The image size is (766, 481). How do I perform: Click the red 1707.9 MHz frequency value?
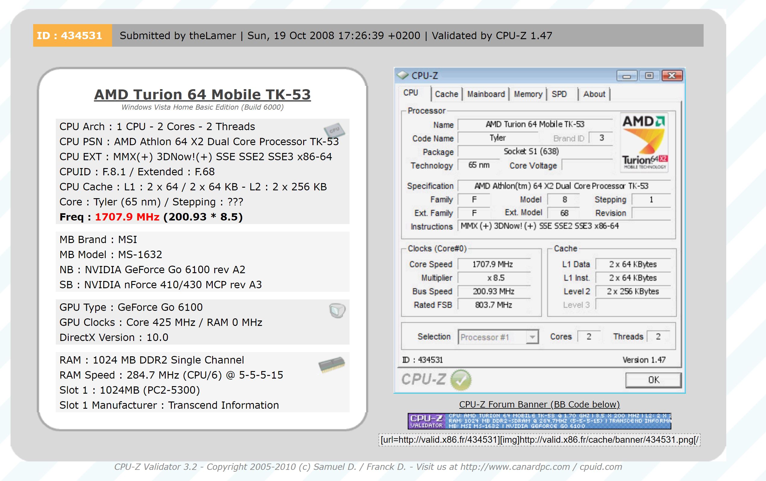[127, 217]
